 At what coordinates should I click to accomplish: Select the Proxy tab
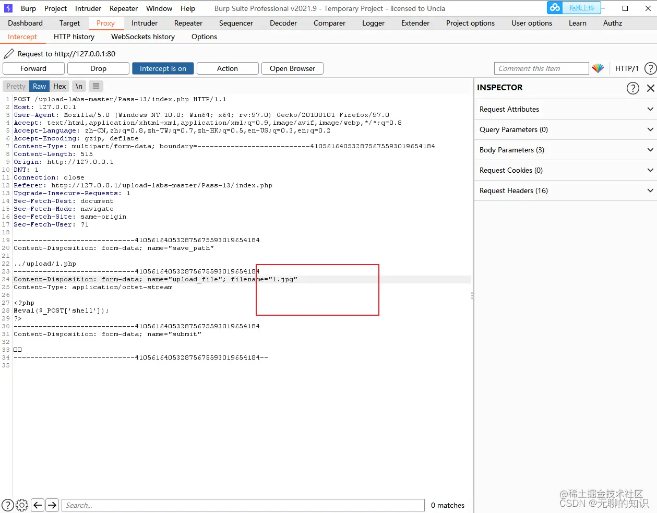tap(105, 23)
